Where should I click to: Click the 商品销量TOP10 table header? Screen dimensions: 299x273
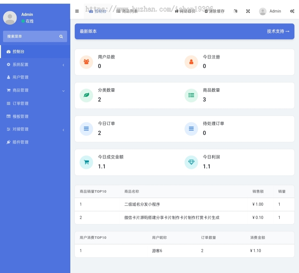93,191
